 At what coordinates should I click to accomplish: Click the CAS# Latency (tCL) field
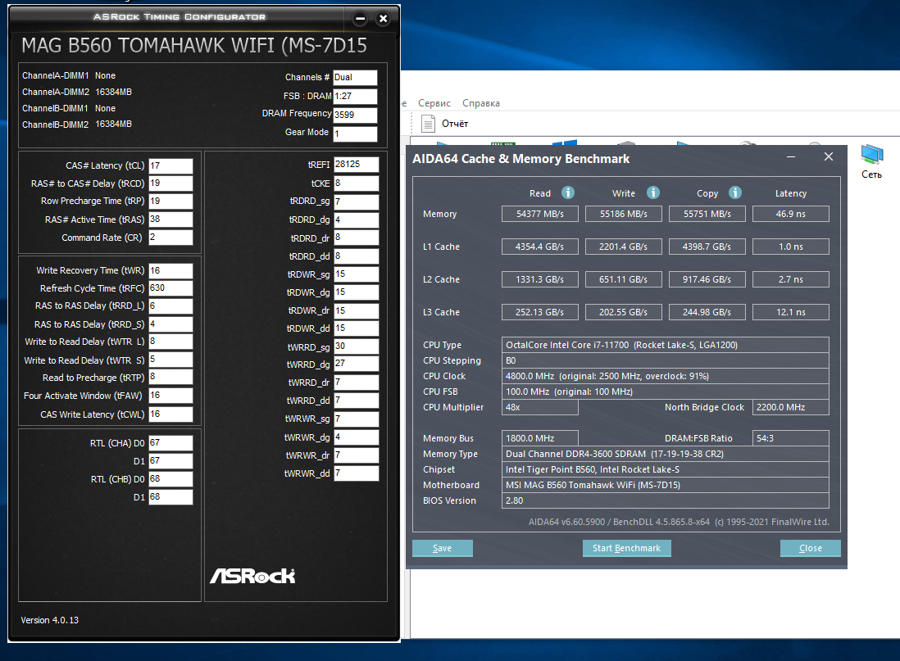click(171, 165)
